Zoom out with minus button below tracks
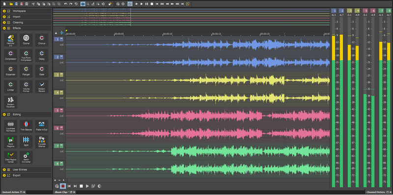 pos(59,180)
